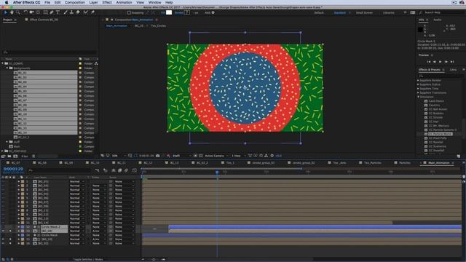Expand layer 14 Circle Mask properties
466x262 pixels.
click(x=18, y=235)
